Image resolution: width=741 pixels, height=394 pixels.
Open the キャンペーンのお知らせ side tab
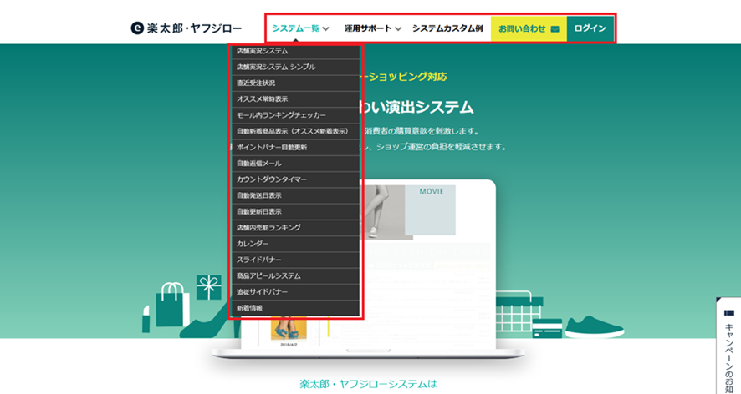click(x=728, y=346)
